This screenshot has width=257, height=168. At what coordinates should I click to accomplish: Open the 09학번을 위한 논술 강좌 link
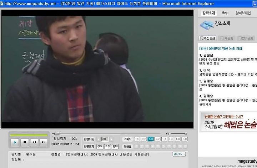tap(221, 49)
